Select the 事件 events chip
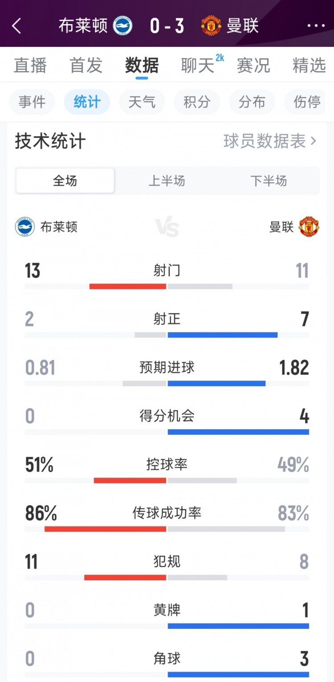The height and width of the screenshot is (682, 334). (x=32, y=102)
